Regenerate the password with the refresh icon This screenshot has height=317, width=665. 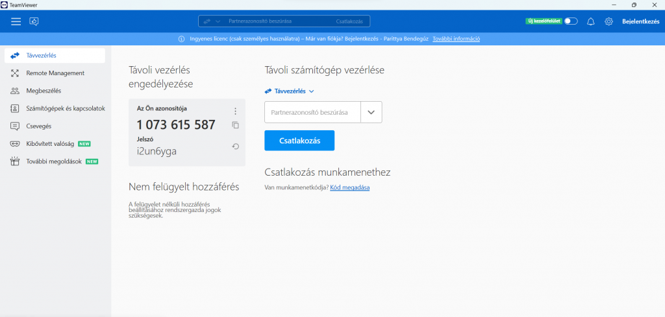click(x=236, y=147)
